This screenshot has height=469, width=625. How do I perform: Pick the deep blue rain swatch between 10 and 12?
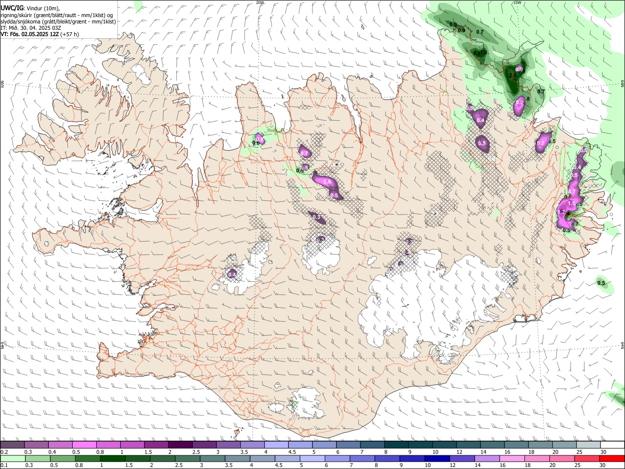[437, 459]
